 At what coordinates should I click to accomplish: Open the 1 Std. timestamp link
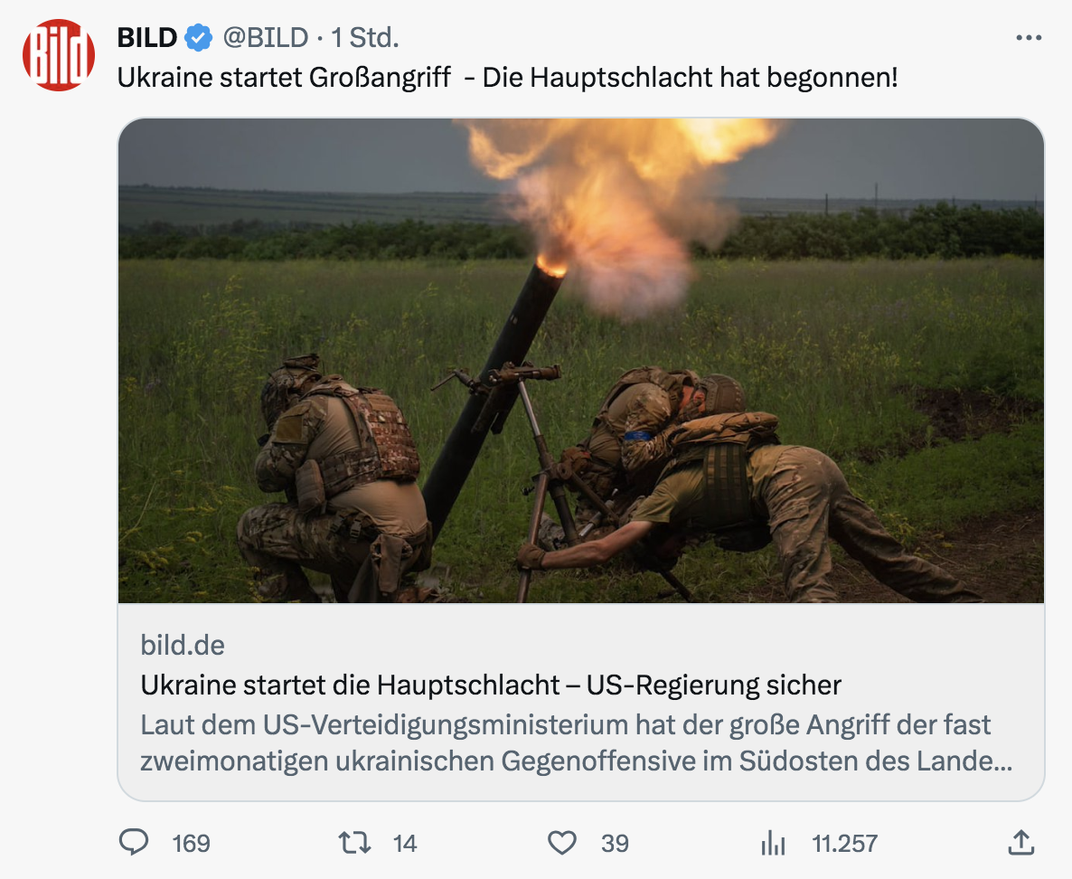click(365, 38)
